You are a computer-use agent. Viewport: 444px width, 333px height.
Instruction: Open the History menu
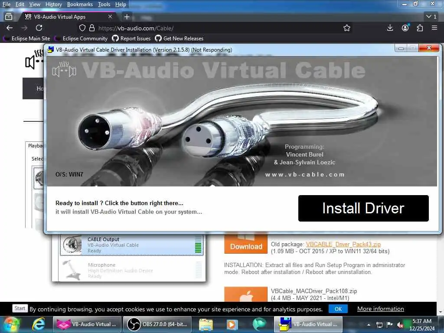[x=53, y=4]
